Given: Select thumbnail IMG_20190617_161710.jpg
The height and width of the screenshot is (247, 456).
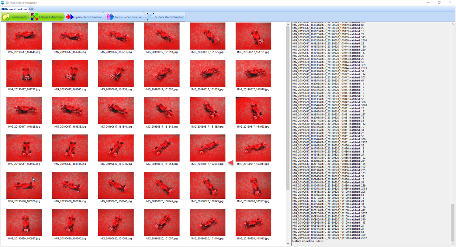Looking at the screenshot, I should pos(116,36).
